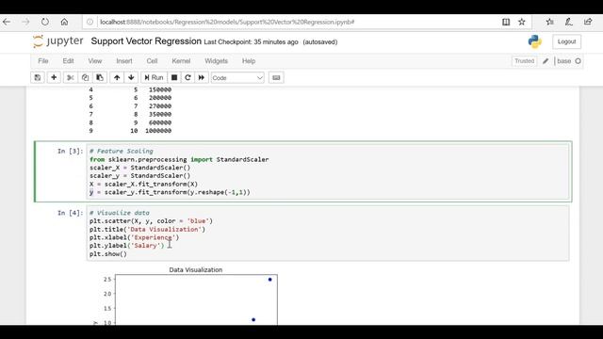Run the selected cell with Run button

[x=154, y=77]
